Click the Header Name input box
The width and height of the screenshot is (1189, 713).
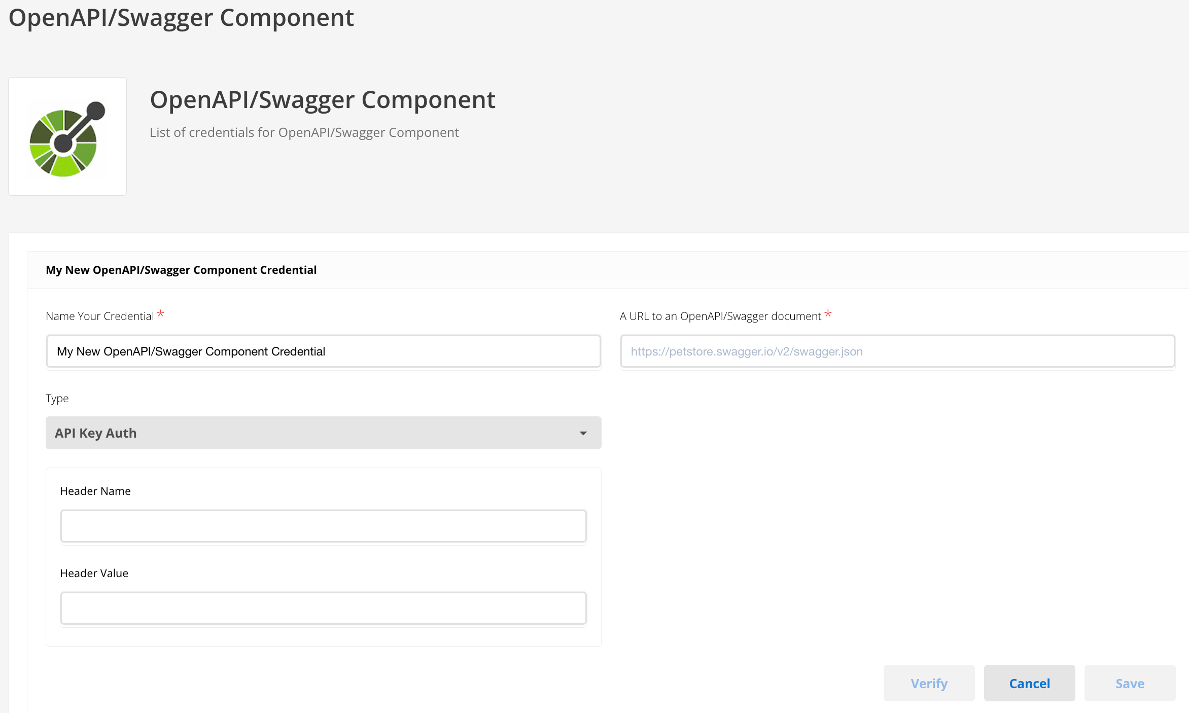324,526
